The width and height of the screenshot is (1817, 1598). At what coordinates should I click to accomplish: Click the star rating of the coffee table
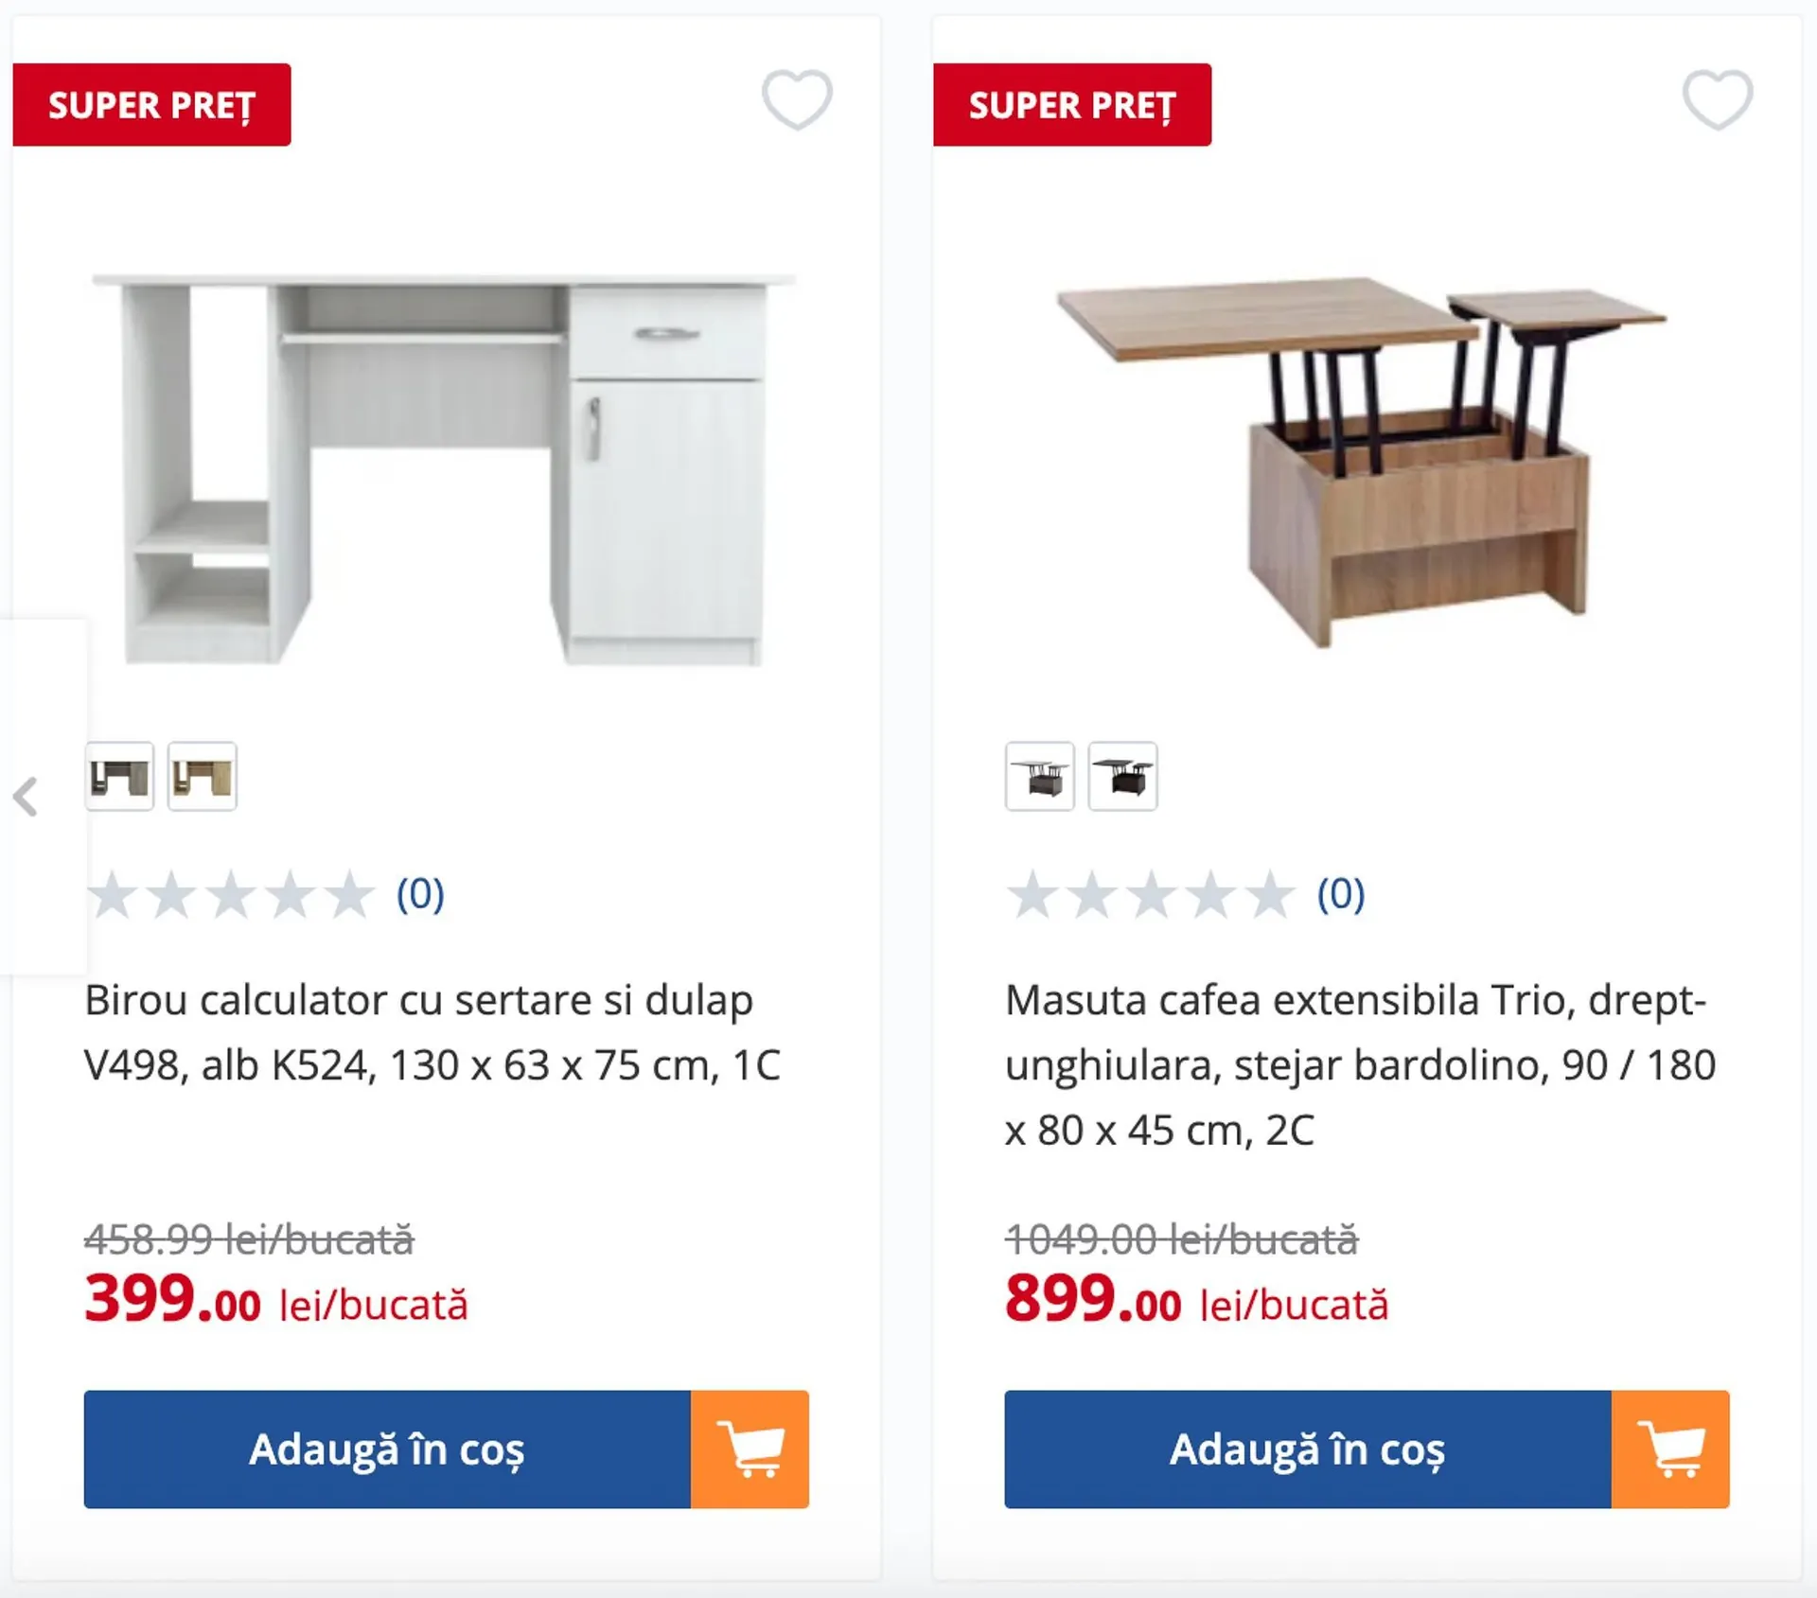click(1151, 895)
